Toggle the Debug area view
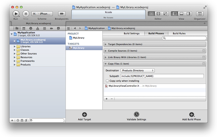Viewport: 217px width, 137px height. click(x=181, y=14)
